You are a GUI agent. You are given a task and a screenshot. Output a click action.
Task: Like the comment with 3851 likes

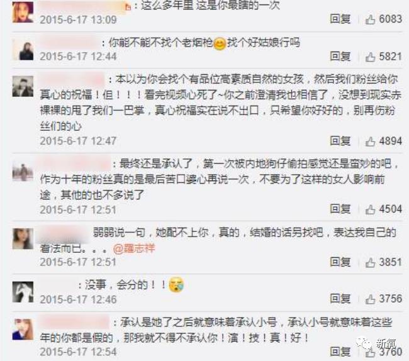pos(370,263)
